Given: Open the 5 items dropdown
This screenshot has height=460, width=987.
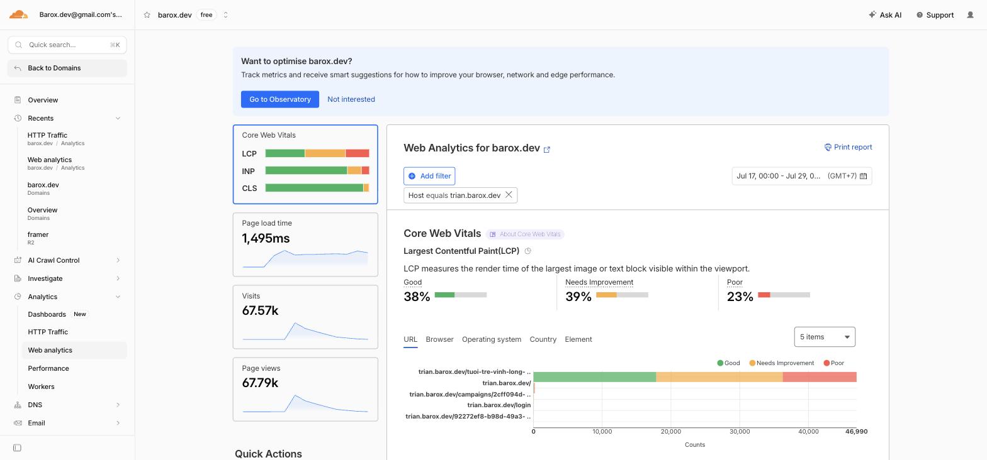Looking at the screenshot, I should (825, 337).
